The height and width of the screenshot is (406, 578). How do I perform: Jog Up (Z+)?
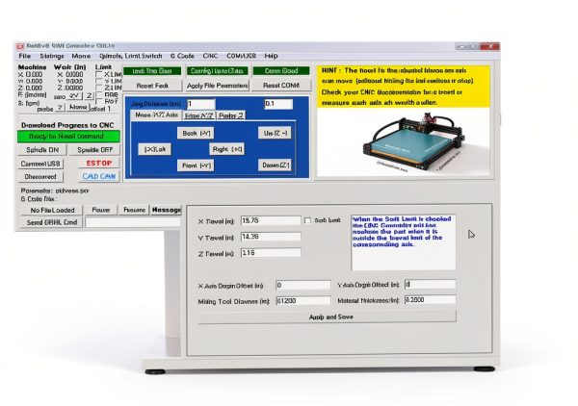tap(275, 133)
